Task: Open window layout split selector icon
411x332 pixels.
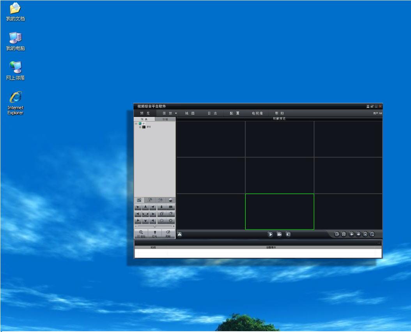Action: click(337, 234)
